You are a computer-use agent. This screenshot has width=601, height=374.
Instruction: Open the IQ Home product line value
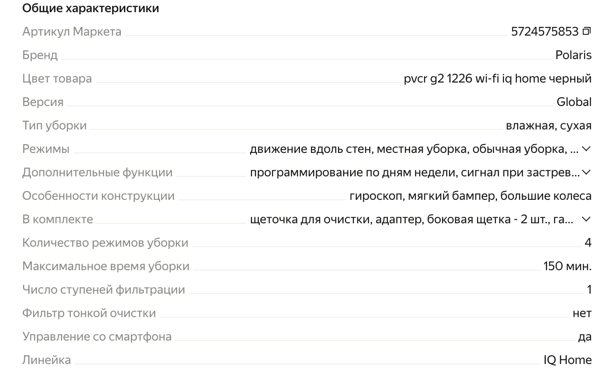pos(568,360)
